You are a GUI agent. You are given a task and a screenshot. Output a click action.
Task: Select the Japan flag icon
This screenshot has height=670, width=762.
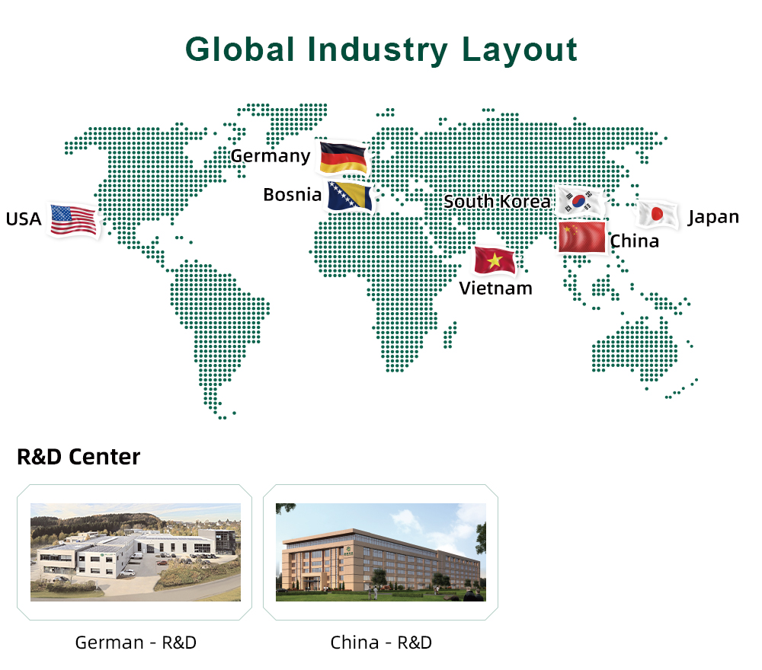[x=657, y=215]
